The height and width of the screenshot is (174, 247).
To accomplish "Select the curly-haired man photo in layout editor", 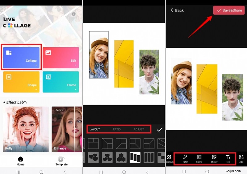I will coord(149,72).
